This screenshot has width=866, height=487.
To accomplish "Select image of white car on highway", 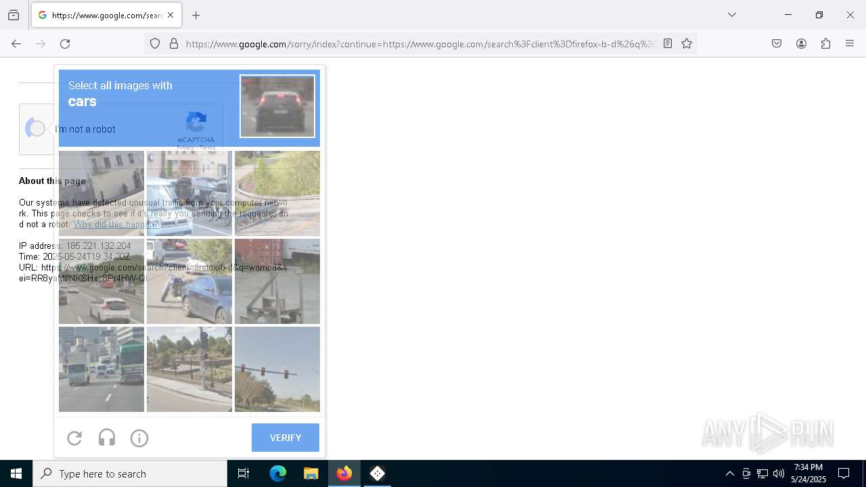I will 101,281.
